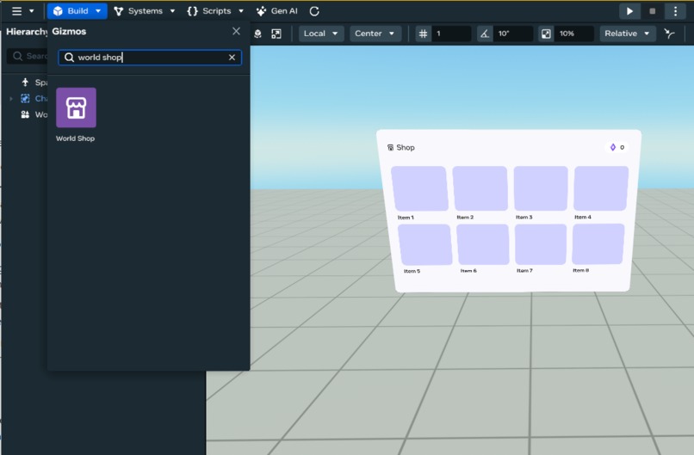The image size is (694, 455).
Task: Open the hamburger main menu
Action: point(16,11)
